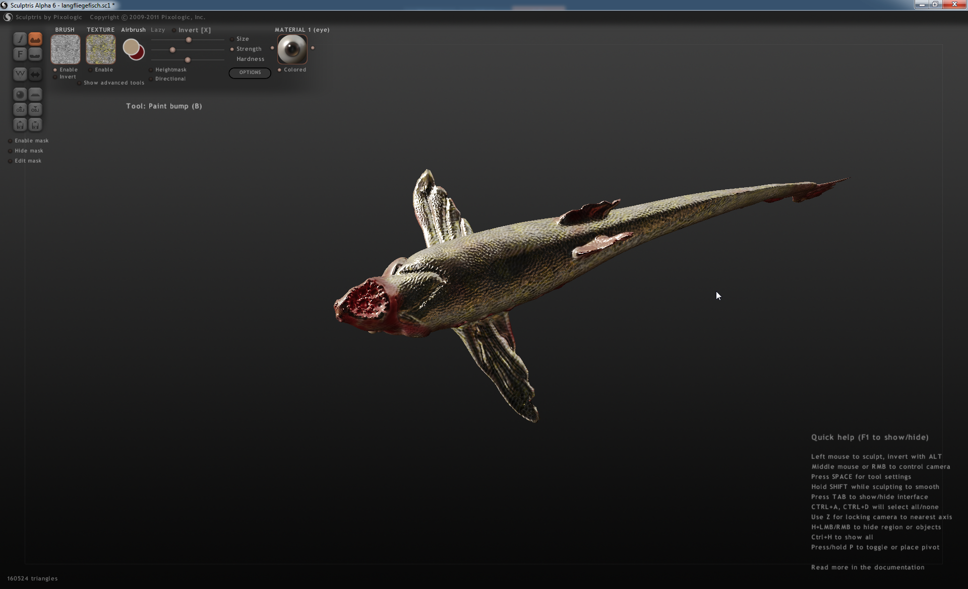Screen dimensions: 968x589
Task: Click the wireframe toggle icon
Action: tap(20, 74)
